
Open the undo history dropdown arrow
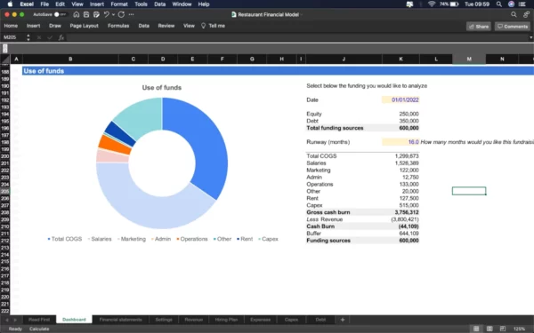pos(113,14)
